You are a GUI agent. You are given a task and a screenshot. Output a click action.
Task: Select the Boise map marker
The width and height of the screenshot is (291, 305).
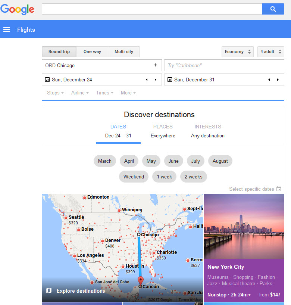point(79,230)
